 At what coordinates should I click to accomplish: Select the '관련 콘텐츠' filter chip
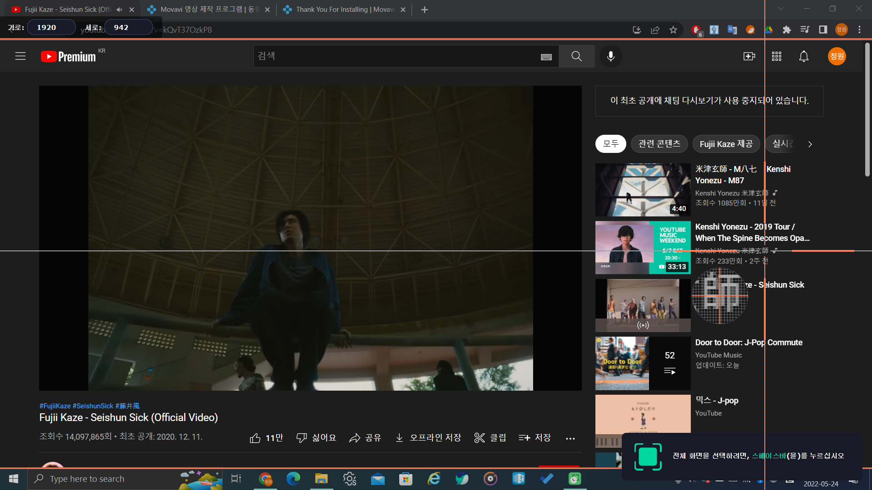pyautogui.click(x=659, y=144)
